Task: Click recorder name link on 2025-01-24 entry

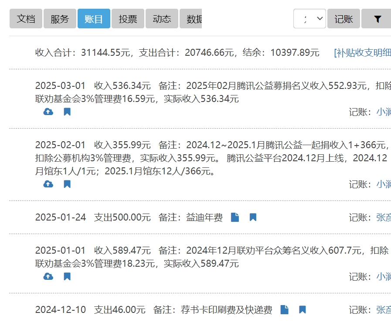Action: (383, 217)
